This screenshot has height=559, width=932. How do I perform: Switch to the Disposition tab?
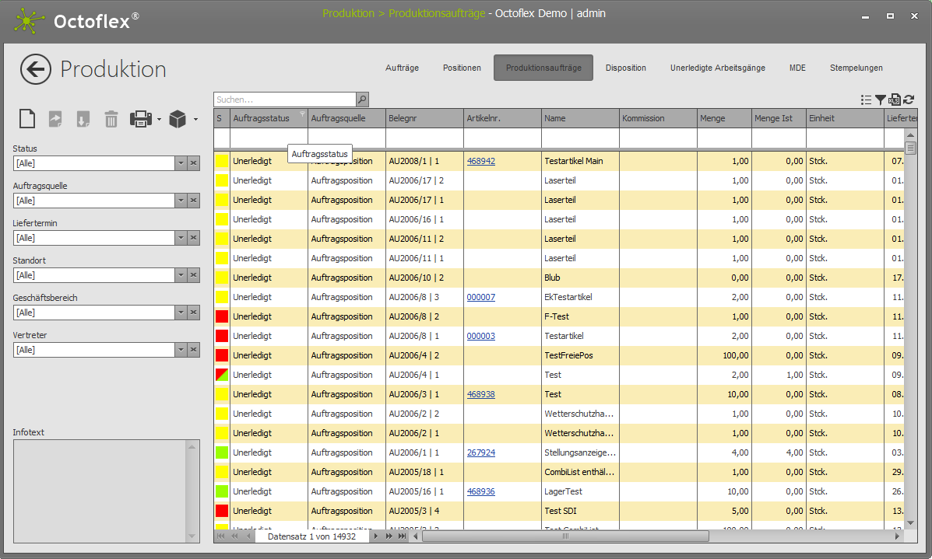625,68
